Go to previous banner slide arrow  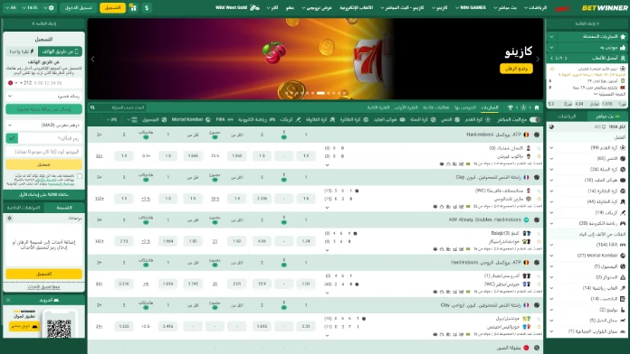(93, 60)
